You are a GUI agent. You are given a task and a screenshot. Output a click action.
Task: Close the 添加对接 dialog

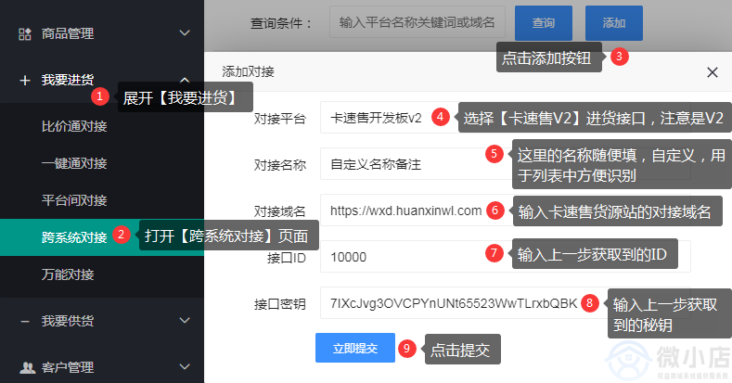point(712,72)
